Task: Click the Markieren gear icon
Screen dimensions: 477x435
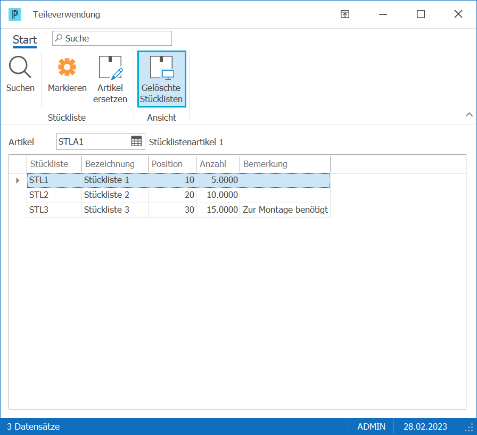Action: [x=67, y=67]
